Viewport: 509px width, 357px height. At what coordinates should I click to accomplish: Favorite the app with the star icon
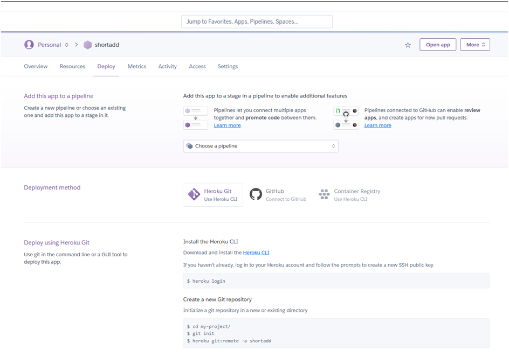tap(408, 45)
